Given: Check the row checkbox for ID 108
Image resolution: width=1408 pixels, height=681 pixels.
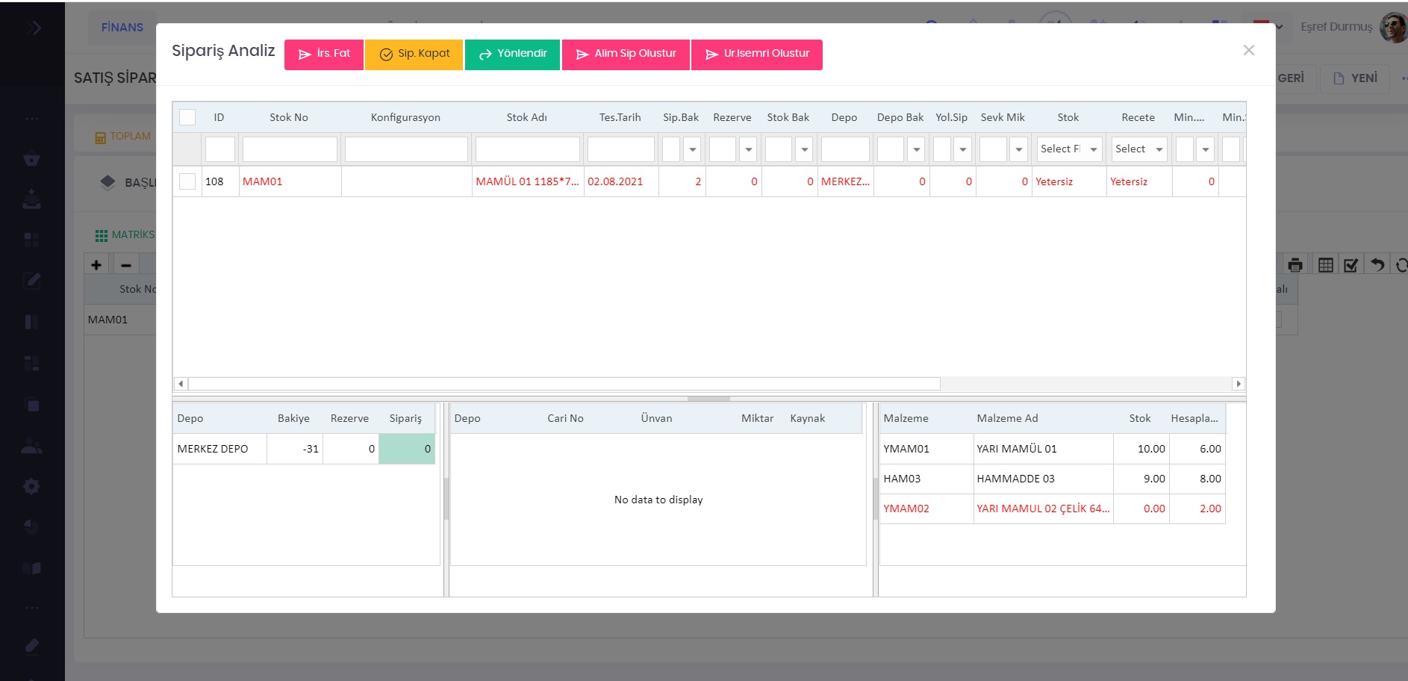Looking at the screenshot, I should click(187, 181).
